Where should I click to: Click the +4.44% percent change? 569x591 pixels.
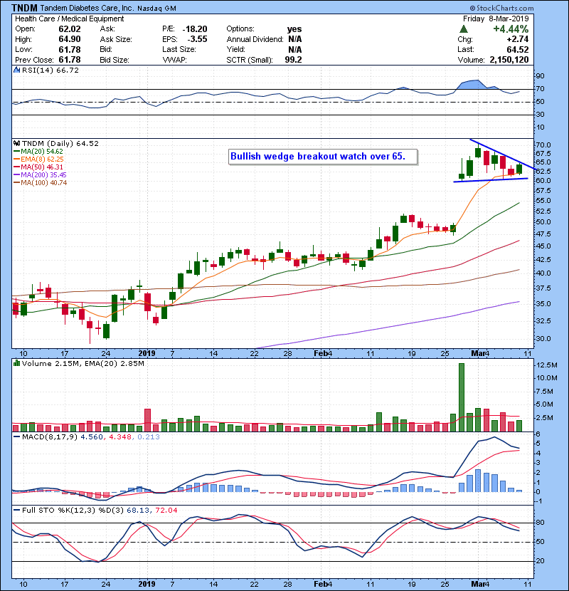[511, 29]
